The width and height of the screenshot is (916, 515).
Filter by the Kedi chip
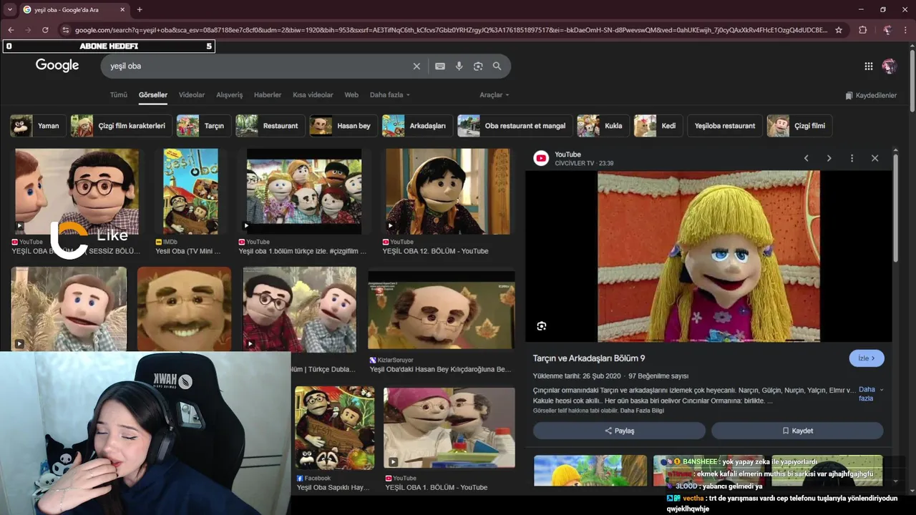[x=658, y=126]
